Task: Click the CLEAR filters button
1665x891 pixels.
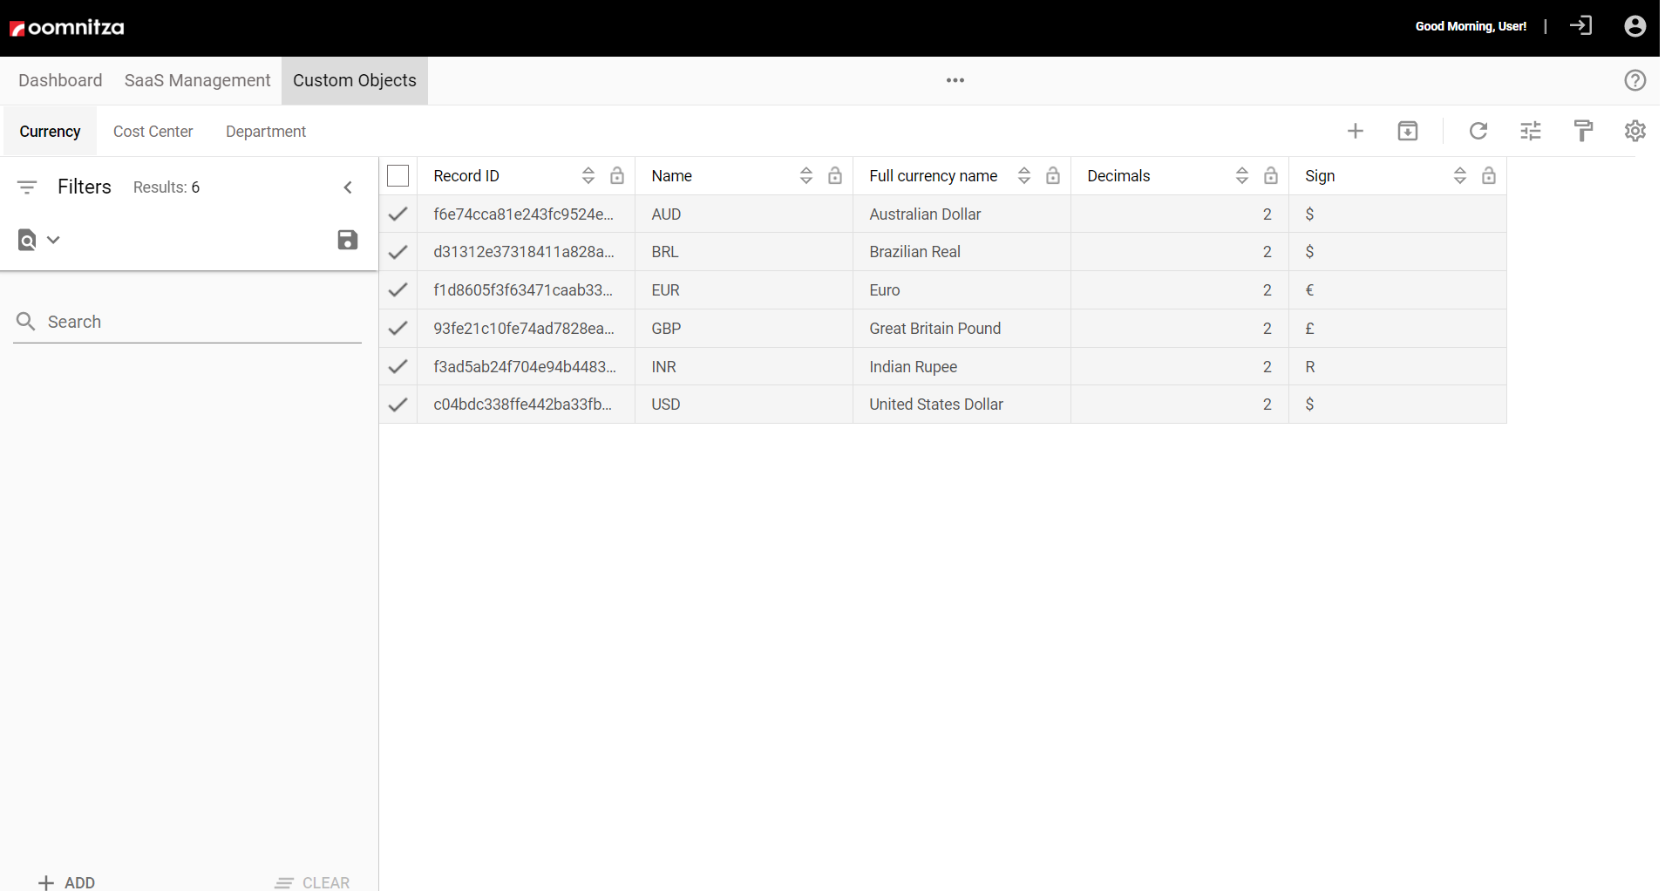Action: [312, 881]
